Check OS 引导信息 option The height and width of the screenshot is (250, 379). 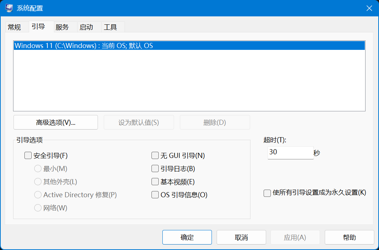click(155, 195)
